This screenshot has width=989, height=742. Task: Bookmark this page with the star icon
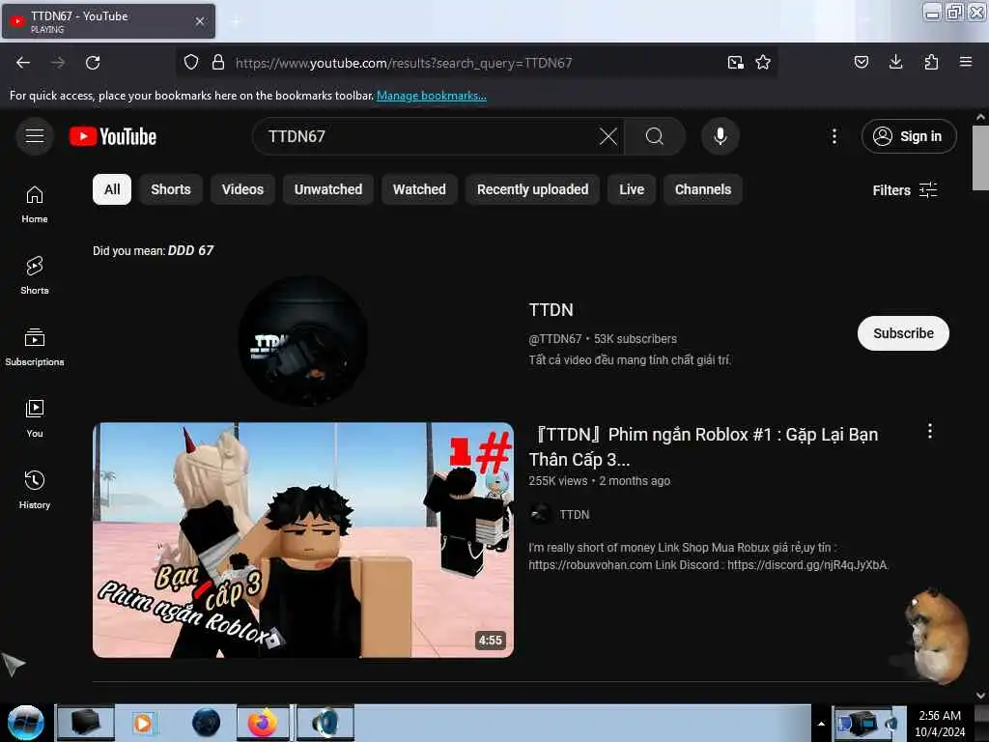point(763,62)
